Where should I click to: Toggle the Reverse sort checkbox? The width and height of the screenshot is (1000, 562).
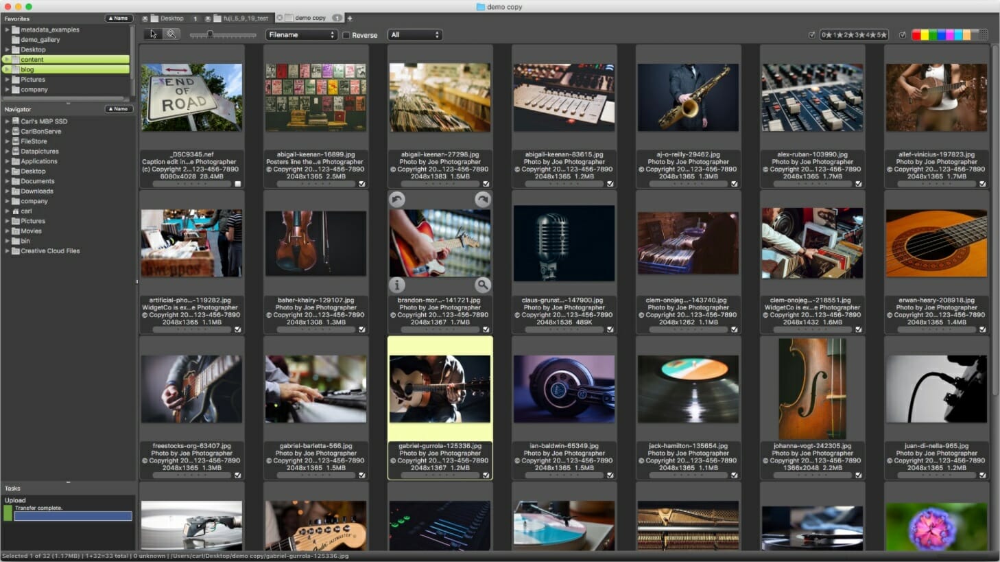click(x=346, y=35)
